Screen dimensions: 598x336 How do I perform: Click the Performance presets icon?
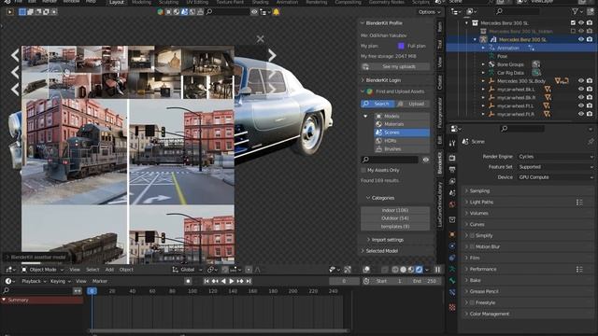(579, 270)
